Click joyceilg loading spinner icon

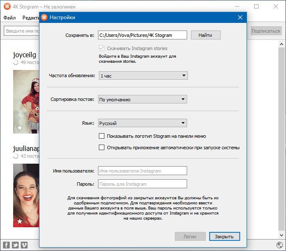[16, 62]
